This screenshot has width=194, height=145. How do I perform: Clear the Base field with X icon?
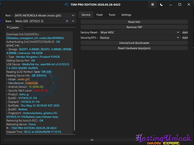67,21
